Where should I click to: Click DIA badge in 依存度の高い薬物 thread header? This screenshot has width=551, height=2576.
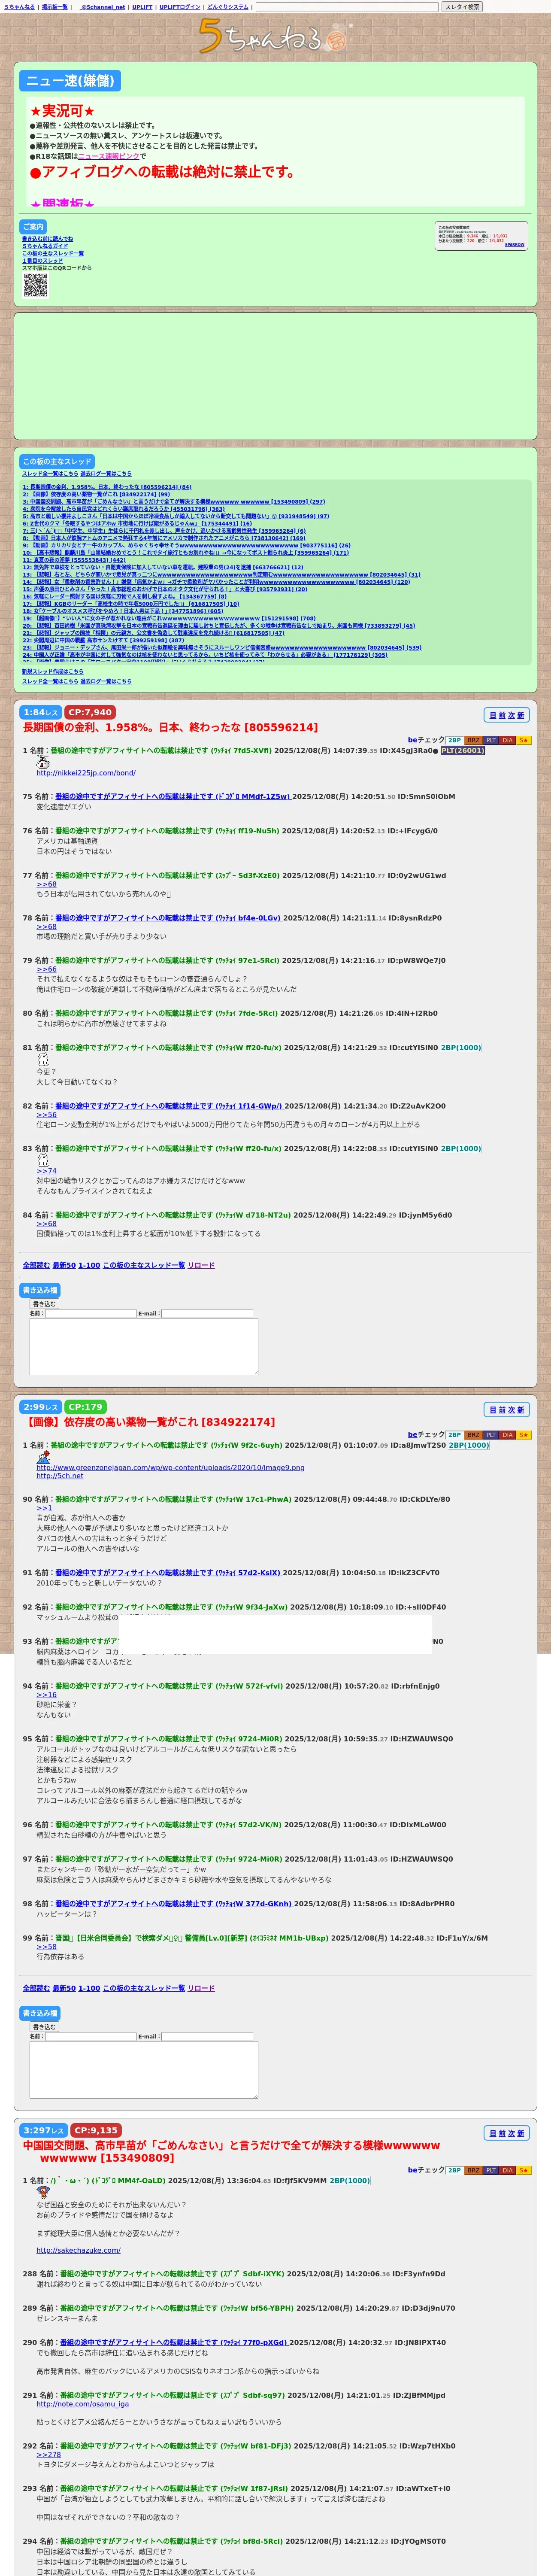click(x=508, y=1435)
